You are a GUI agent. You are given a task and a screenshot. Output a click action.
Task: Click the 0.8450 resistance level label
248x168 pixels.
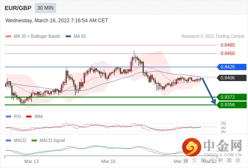point(227,53)
